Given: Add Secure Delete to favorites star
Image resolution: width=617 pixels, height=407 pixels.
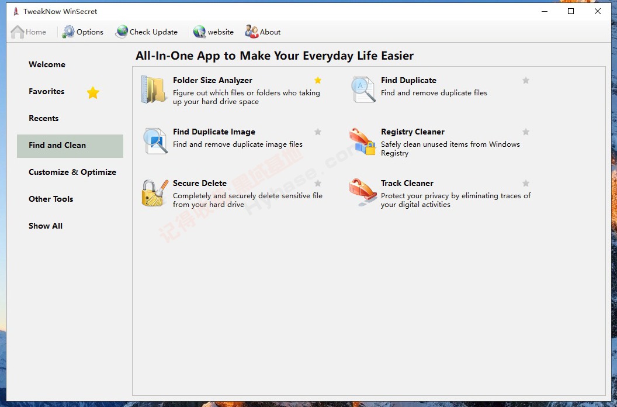Looking at the screenshot, I should tap(318, 183).
